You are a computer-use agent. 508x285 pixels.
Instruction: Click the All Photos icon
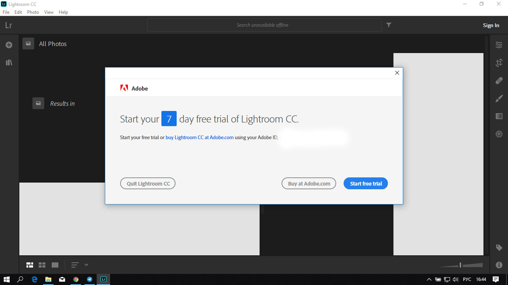(x=28, y=43)
